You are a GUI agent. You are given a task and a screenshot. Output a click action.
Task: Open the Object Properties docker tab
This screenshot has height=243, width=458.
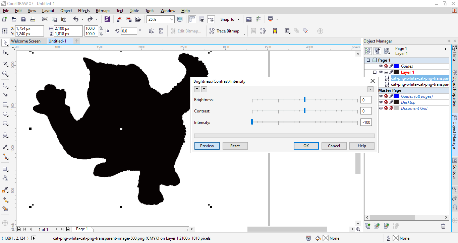click(455, 88)
